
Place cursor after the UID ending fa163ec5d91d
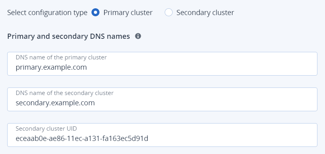[x=148, y=138]
